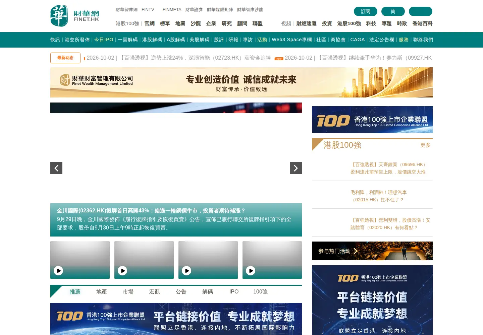Screen dimensions: 483x335
Task: Play the fourth video thumbnail
Action: point(251,271)
